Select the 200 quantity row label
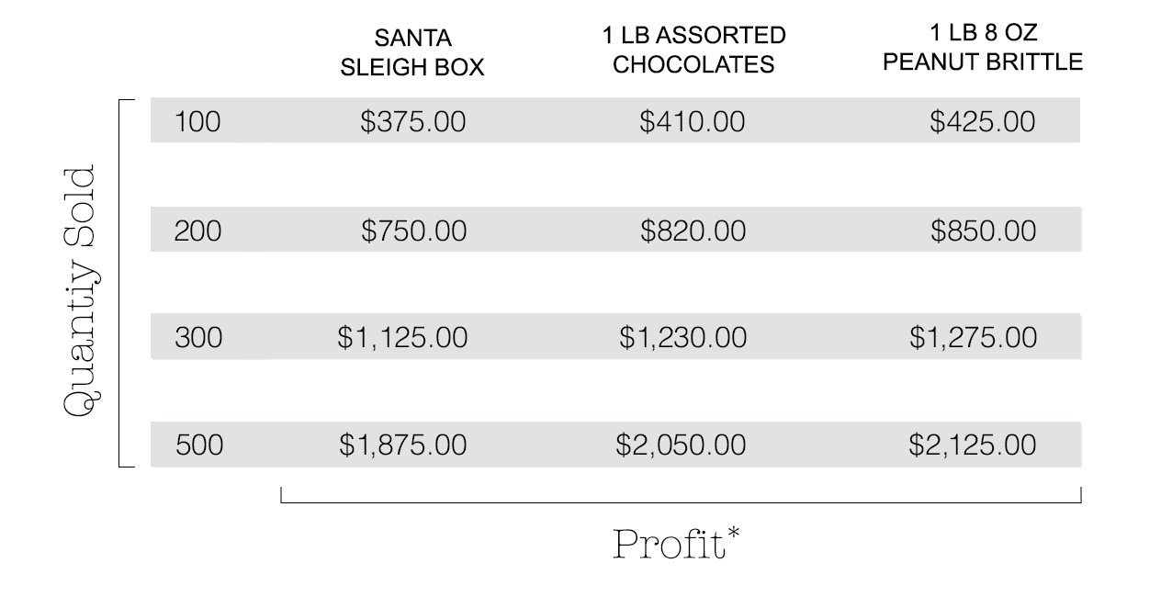The width and height of the screenshot is (1172, 597). [x=197, y=231]
